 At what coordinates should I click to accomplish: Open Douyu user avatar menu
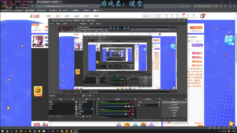click(202, 16)
